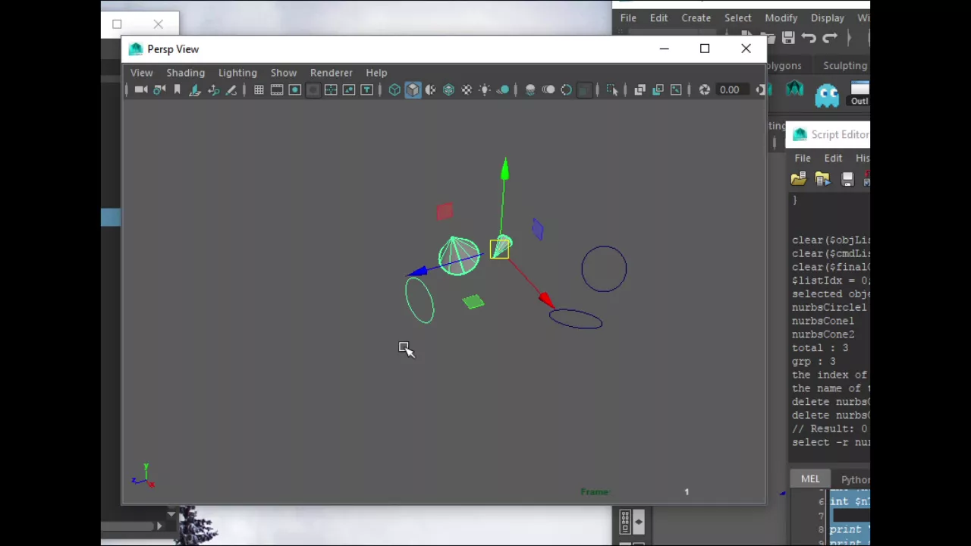This screenshot has width=971, height=546.
Task: Toggle the Field Chart icon
Action: (x=332, y=90)
